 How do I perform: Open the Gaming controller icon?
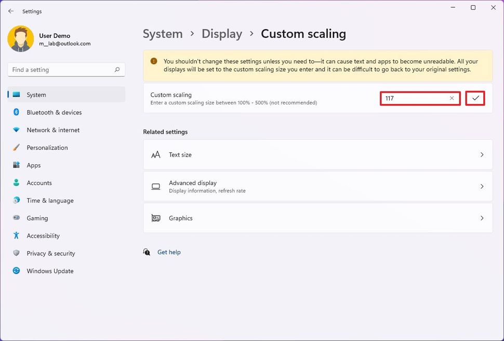click(16, 218)
